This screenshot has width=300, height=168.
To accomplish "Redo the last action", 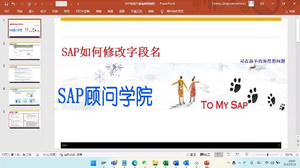I will 22,4.
